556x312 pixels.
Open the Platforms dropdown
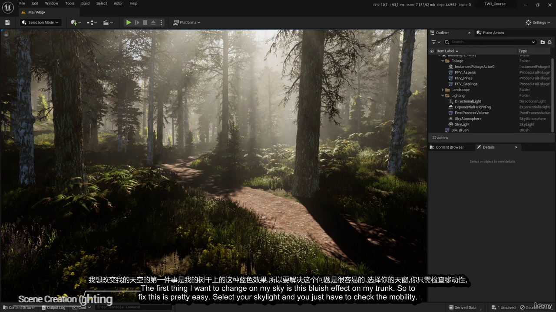tap(187, 23)
